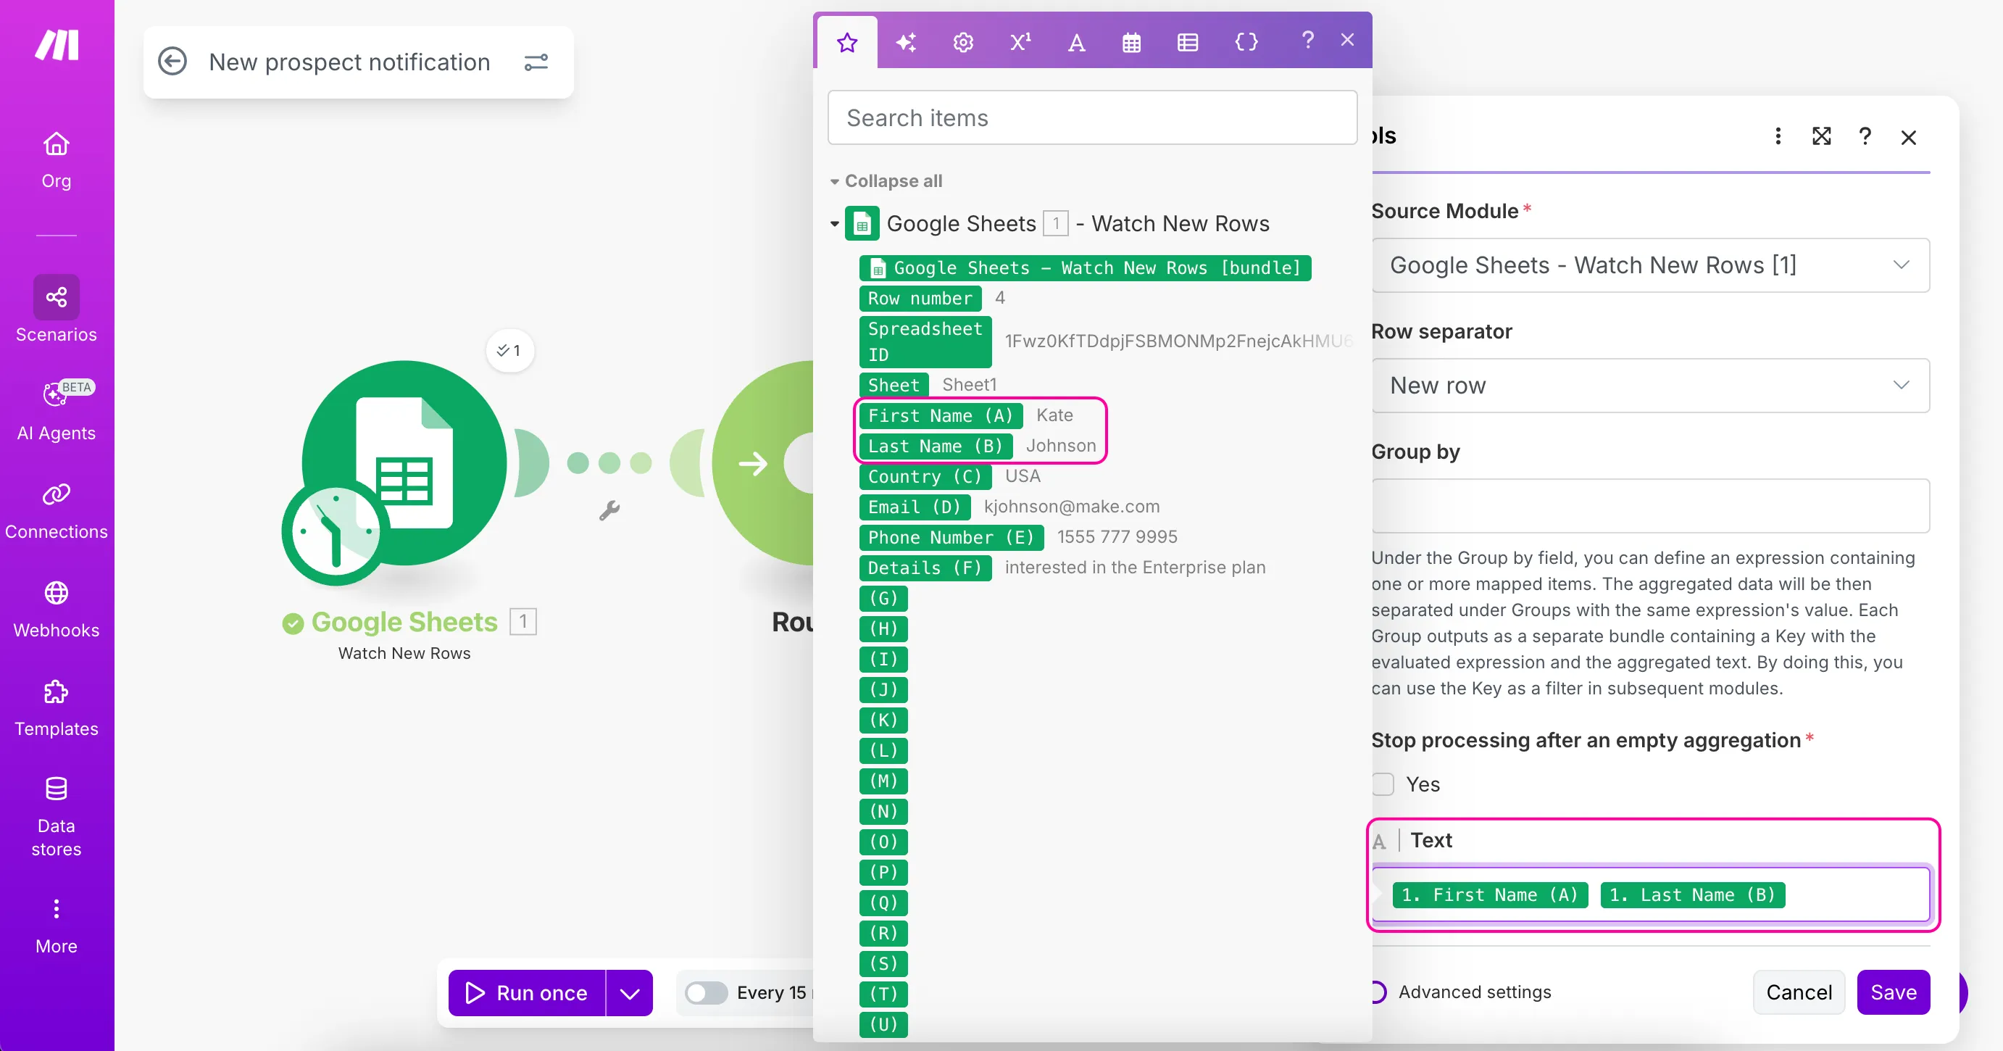Insert Last Name (B) from the items list

(936, 446)
